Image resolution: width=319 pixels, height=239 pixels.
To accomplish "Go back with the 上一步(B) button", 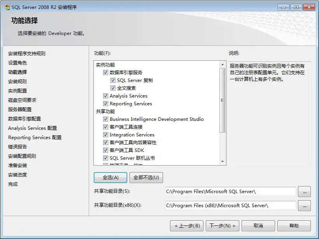I will coord(187,226).
